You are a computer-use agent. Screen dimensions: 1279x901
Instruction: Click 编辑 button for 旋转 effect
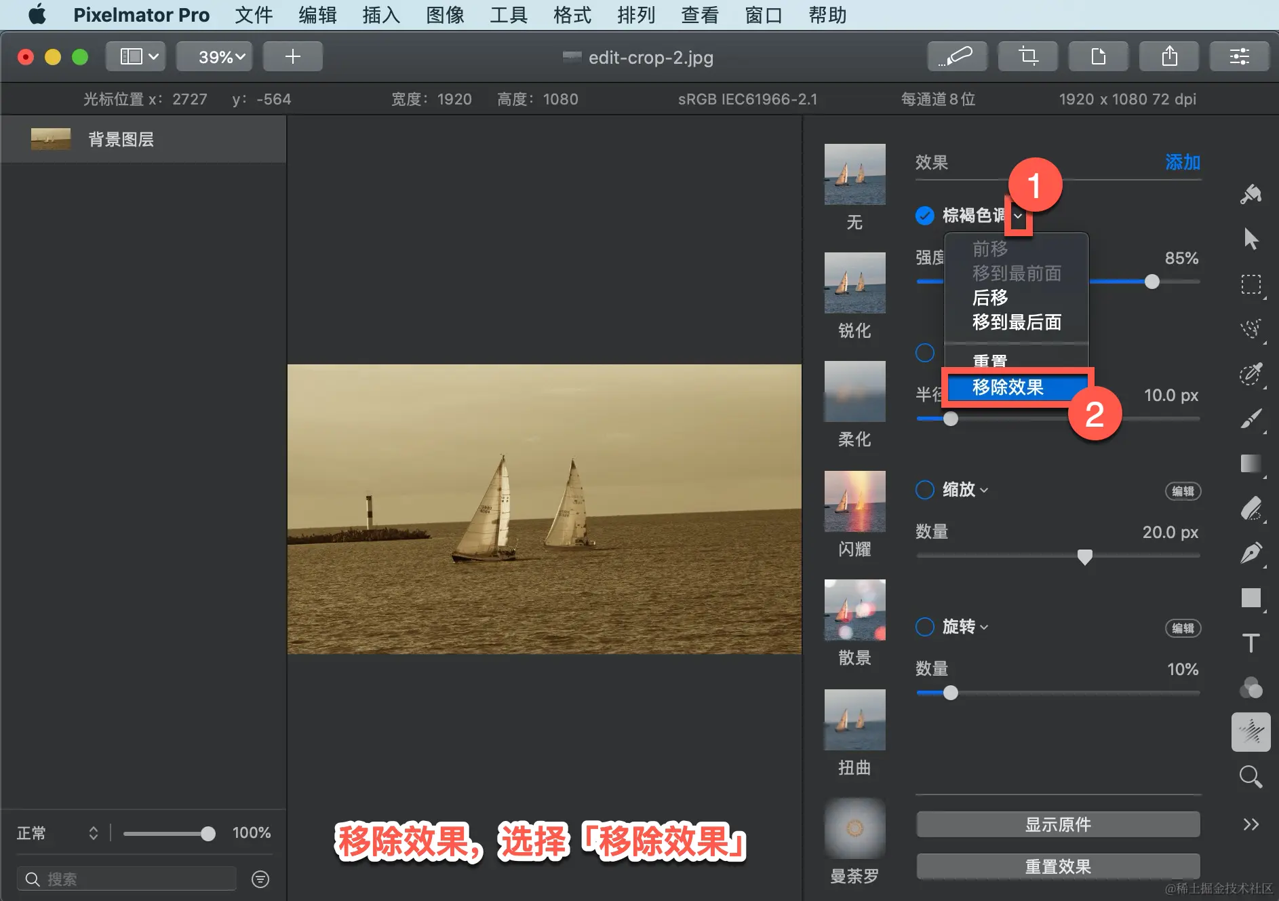click(1183, 628)
